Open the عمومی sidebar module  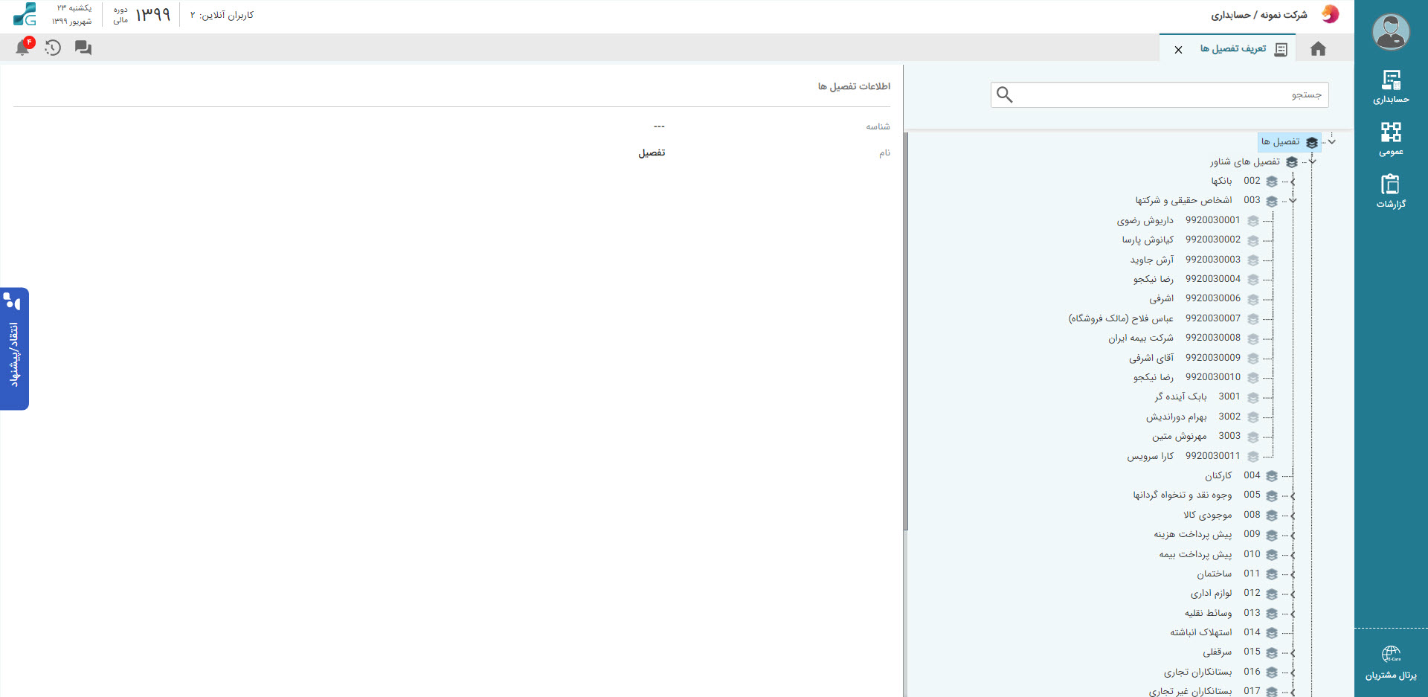(1391, 139)
